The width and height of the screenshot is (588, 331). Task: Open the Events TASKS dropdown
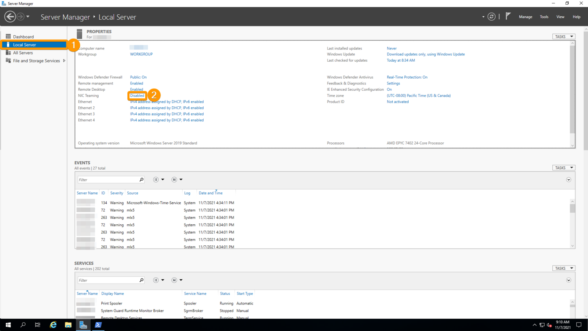[x=563, y=168]
